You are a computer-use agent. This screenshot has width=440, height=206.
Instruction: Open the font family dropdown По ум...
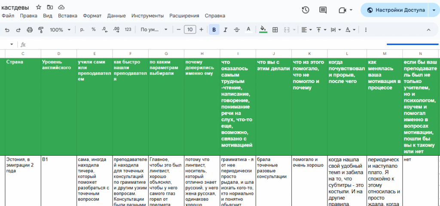coord(154,30)
